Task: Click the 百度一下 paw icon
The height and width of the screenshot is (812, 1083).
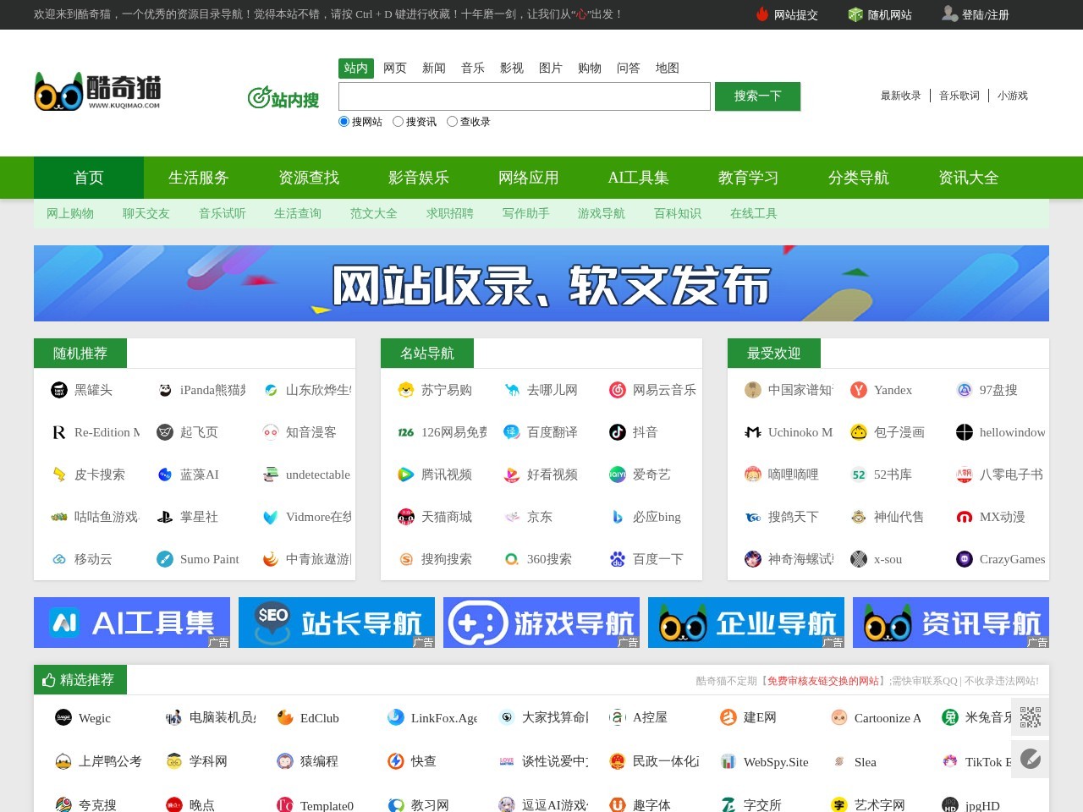Action: [x=618, y=559]
